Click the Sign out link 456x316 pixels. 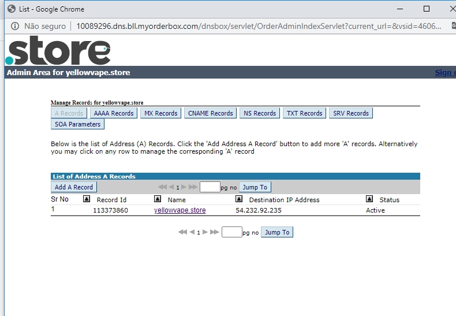pos(445,72)
